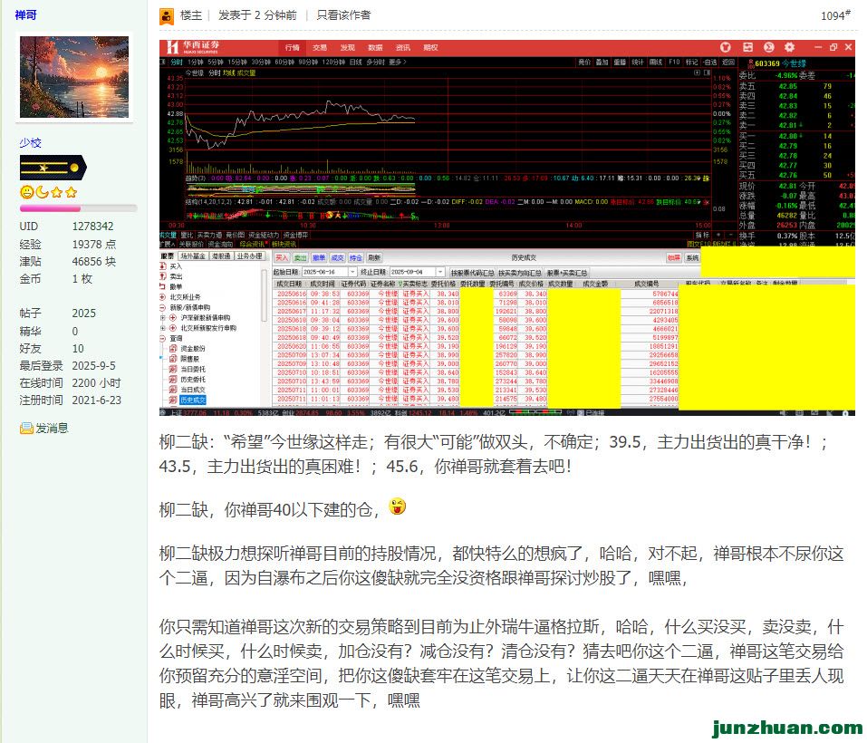Click the 只看该作者 link
Image resolution: width=867 pixels, height=743 pixels.
click(343, 15)
